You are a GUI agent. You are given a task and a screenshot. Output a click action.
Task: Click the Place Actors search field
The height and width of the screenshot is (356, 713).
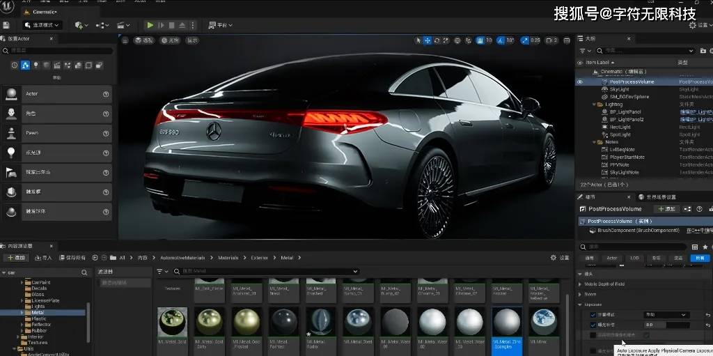[57, 51]
